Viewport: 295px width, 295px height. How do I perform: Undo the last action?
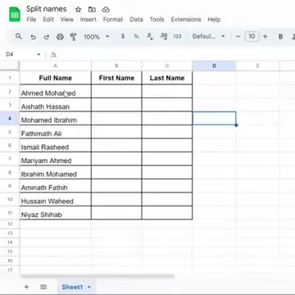click(33, 37)
